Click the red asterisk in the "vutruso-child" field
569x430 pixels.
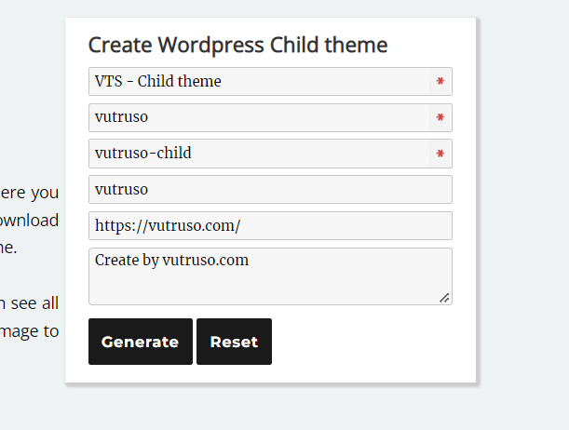(x=440, y=154)
